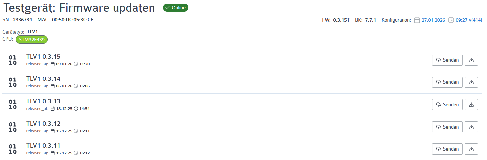
Task: Send firmware TLV1 0.3.14 to device
Action: pyautogui.click(x=447, y=82)
